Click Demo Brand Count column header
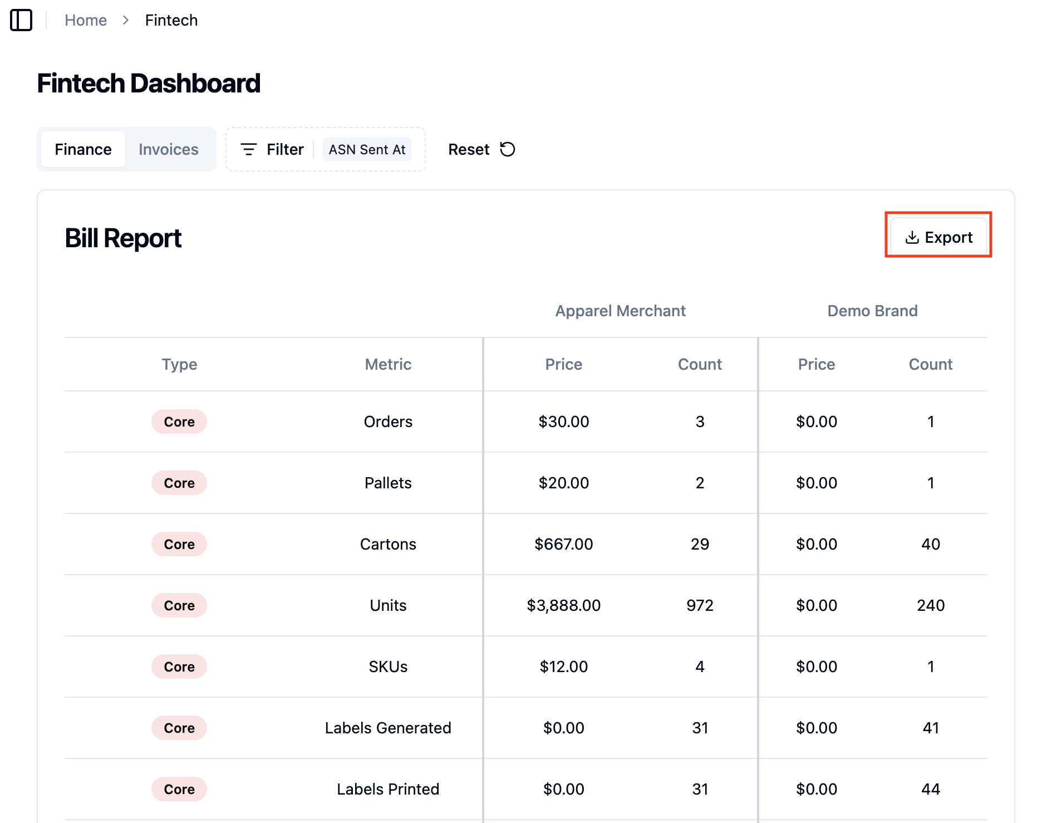 click(931, 364)
